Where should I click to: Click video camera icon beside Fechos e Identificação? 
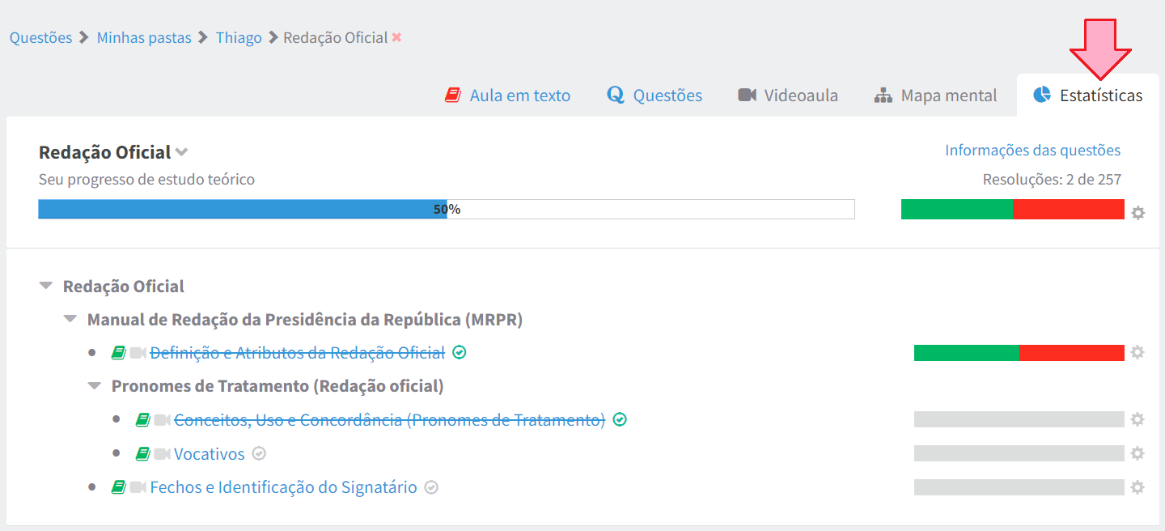[138, 487]
